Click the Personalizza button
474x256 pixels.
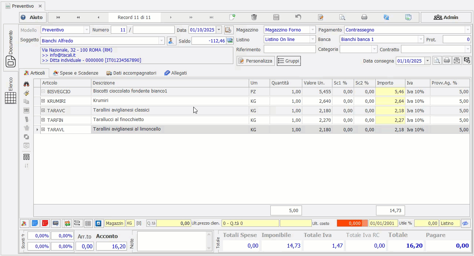(256, 61)
